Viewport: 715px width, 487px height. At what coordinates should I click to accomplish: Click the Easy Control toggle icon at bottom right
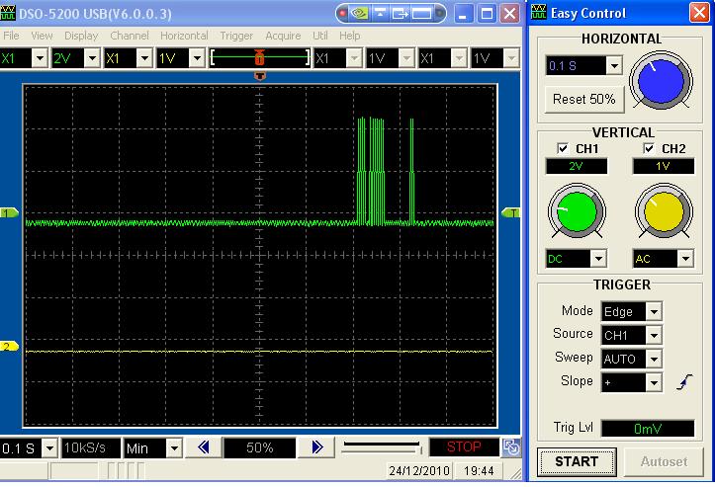click(x=512, y=447)
